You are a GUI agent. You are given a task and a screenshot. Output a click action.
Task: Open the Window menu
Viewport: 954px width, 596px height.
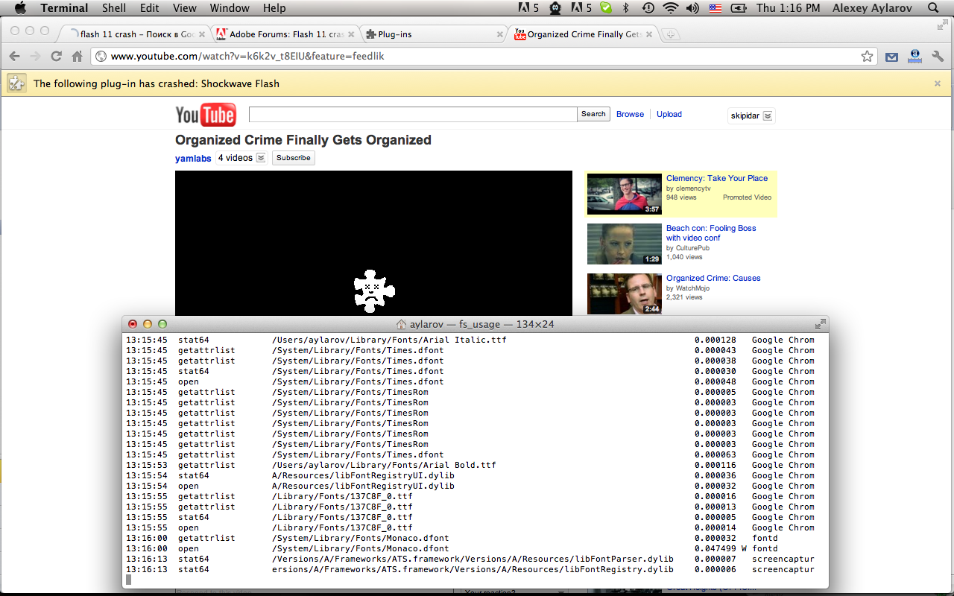(230, 8)
